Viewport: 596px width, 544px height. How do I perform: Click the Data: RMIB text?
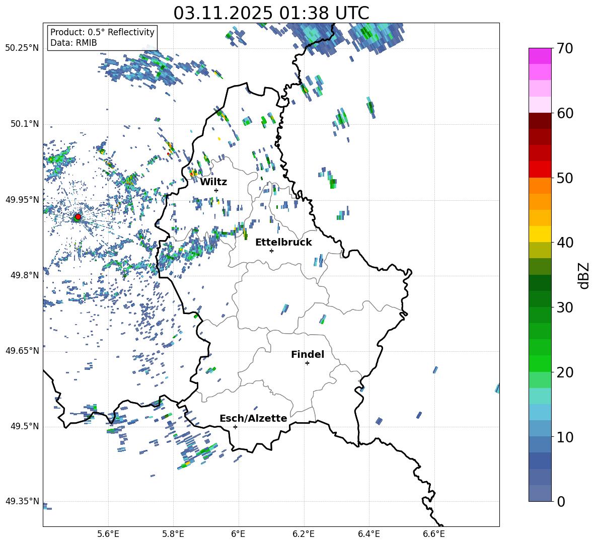(73, 43)
